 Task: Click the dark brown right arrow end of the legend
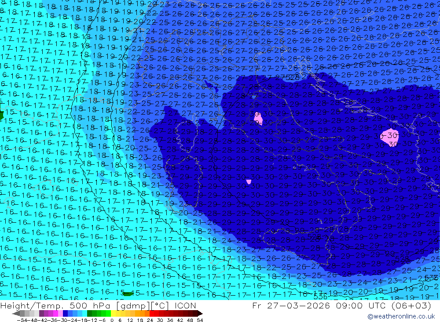(x=200, y=313)
